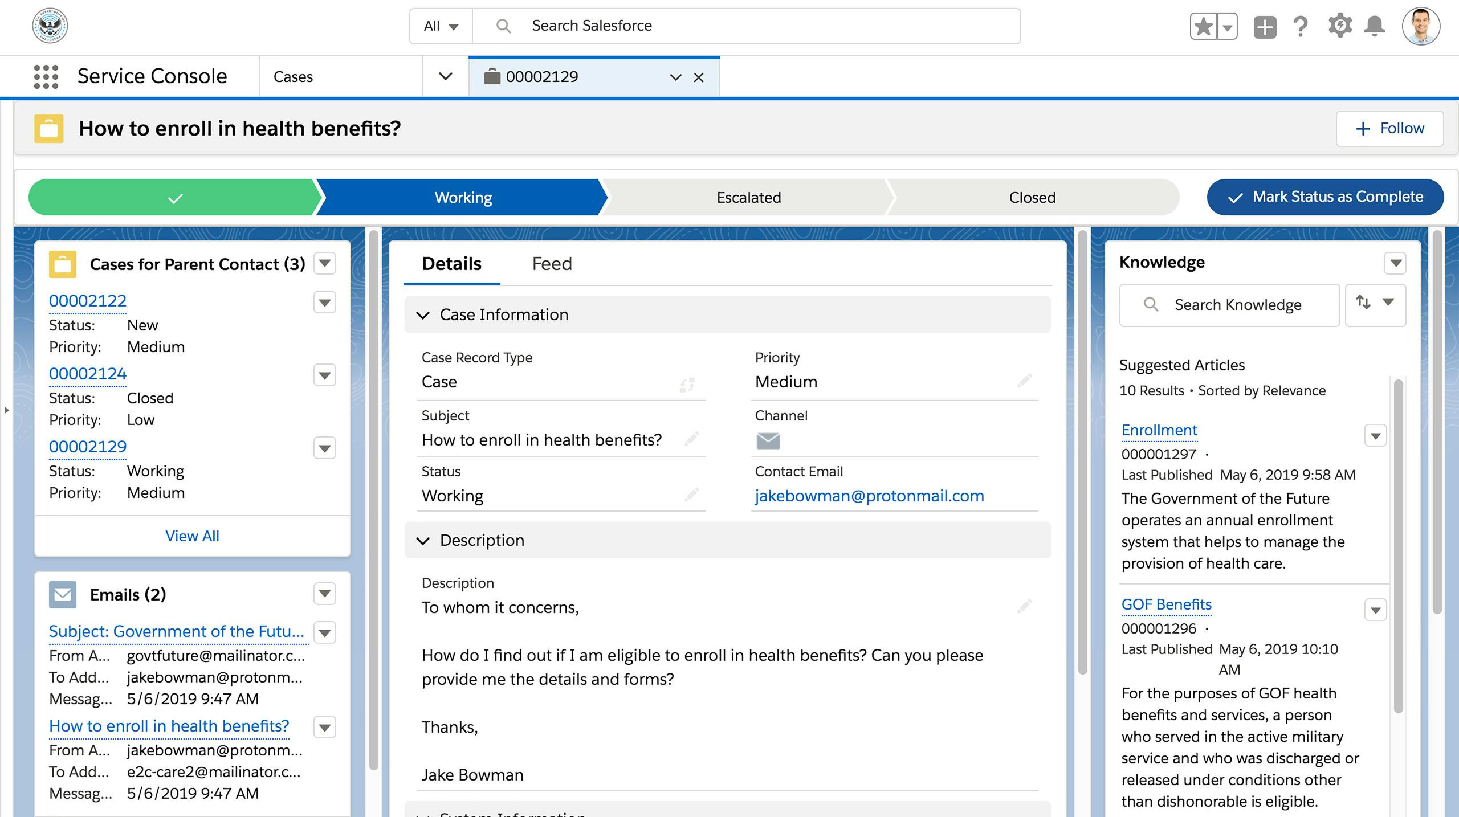This screenshot has width=1459, height=817.
Task: Click View All cases
Action: pos(192,536)
